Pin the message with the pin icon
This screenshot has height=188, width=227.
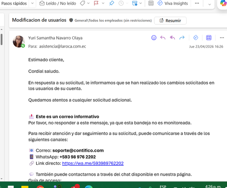(x=112, y=3)
